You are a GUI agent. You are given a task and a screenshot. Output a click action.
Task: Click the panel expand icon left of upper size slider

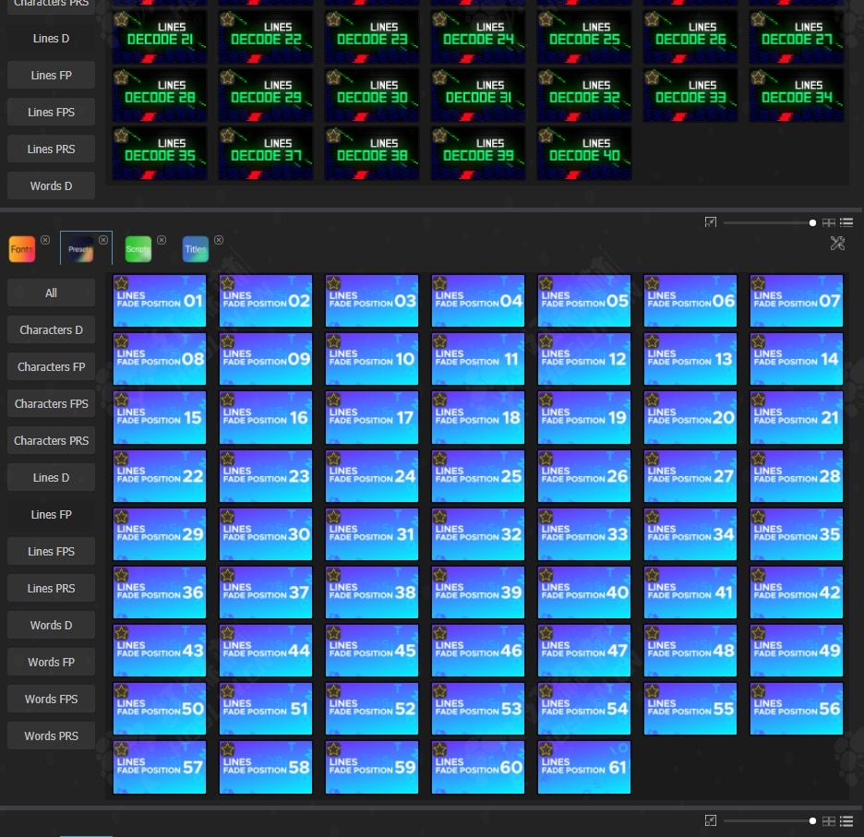pyautogui.click(x=710, y=222)
